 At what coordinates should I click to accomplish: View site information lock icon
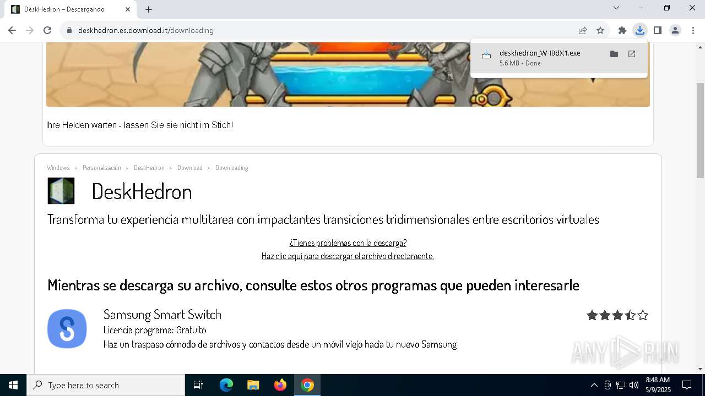pos(69,30)
